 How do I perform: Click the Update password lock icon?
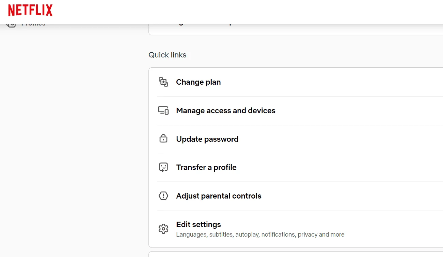[163, 139]
